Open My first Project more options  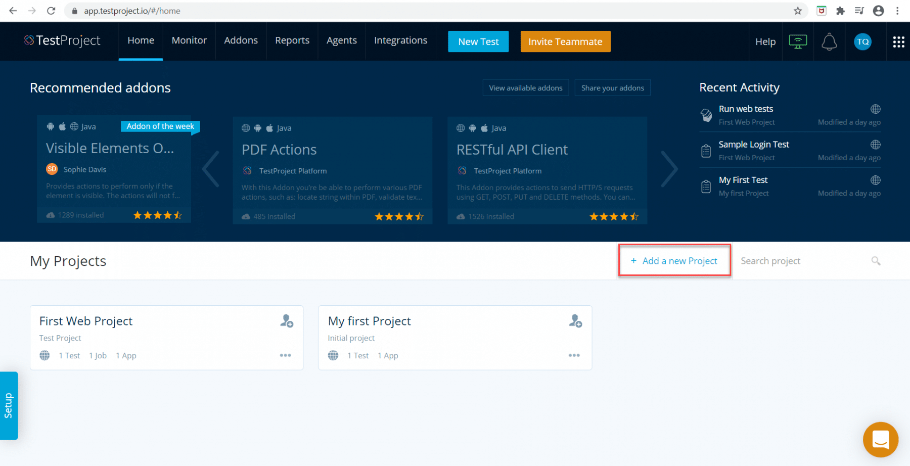pos(574,355)
